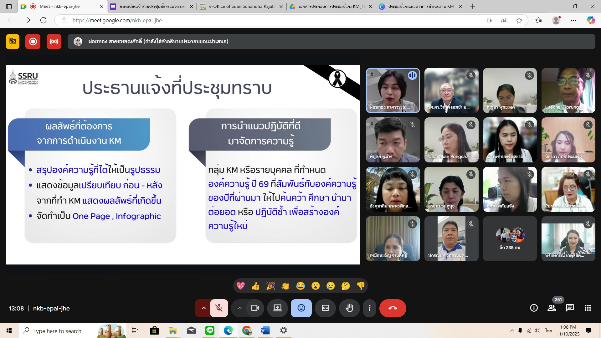Open the people list icon
Viewport: 601px width, 338px height.
click(x=552, y=308)
